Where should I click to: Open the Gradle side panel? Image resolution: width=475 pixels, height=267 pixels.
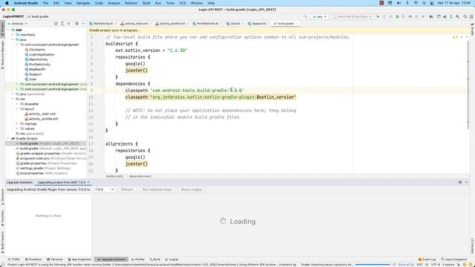[472, 30]
